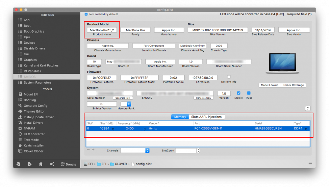
Task: Open the Text Mode tool
Action: click(x=31, y=140)
